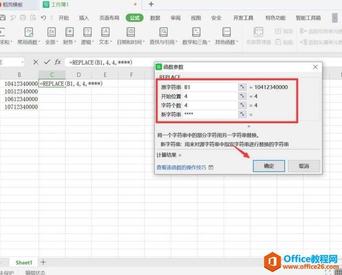Open the 查看该函数的操作技巧 link
The width and height of the screenshot is (342, 275).
[x=181, y=167]
